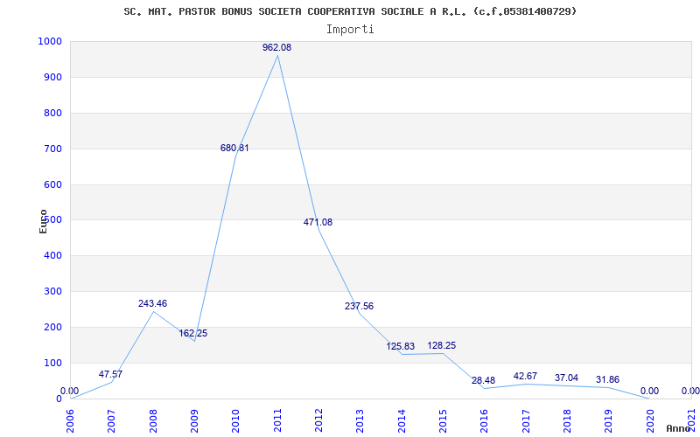Click the 500 y-axis tick label

[x=52, y=220]
